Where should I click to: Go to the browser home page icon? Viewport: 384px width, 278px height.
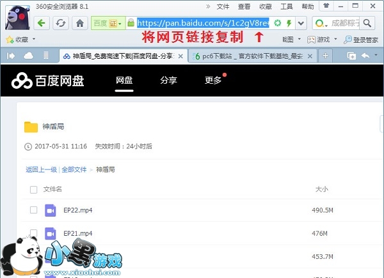click(x=80, y=23)
